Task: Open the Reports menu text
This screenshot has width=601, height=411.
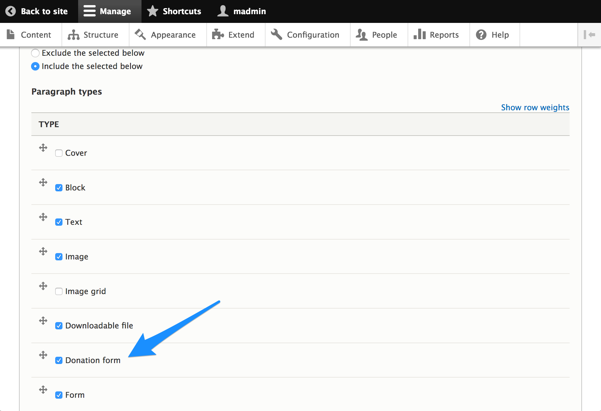Action: pyautogui.click(x=444, y=35)
